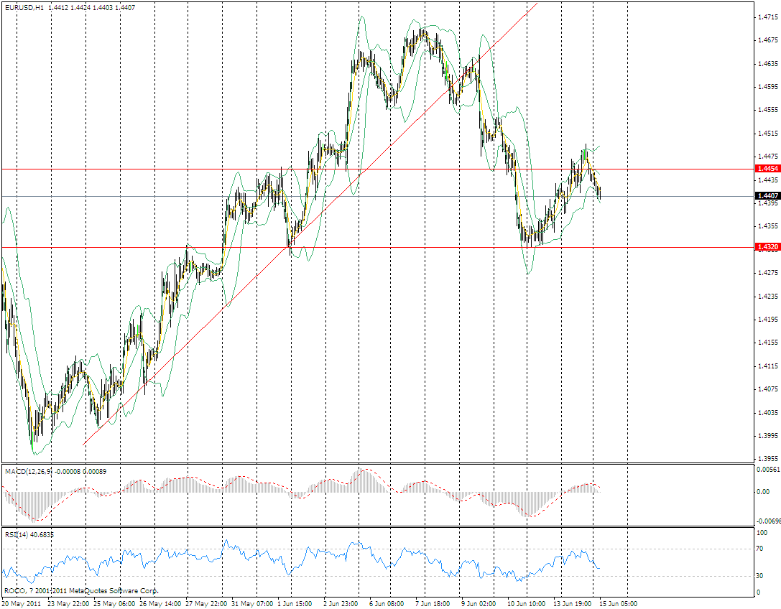Click the 31 May 07:00 time label
Viewport: 781px width, 609px height.
[252, 603]
